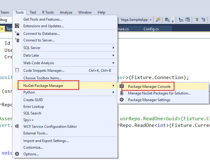Screen dimensions: 210x162
Task: Click the Code Snippets Manager icon
Action: pos(17,71)
